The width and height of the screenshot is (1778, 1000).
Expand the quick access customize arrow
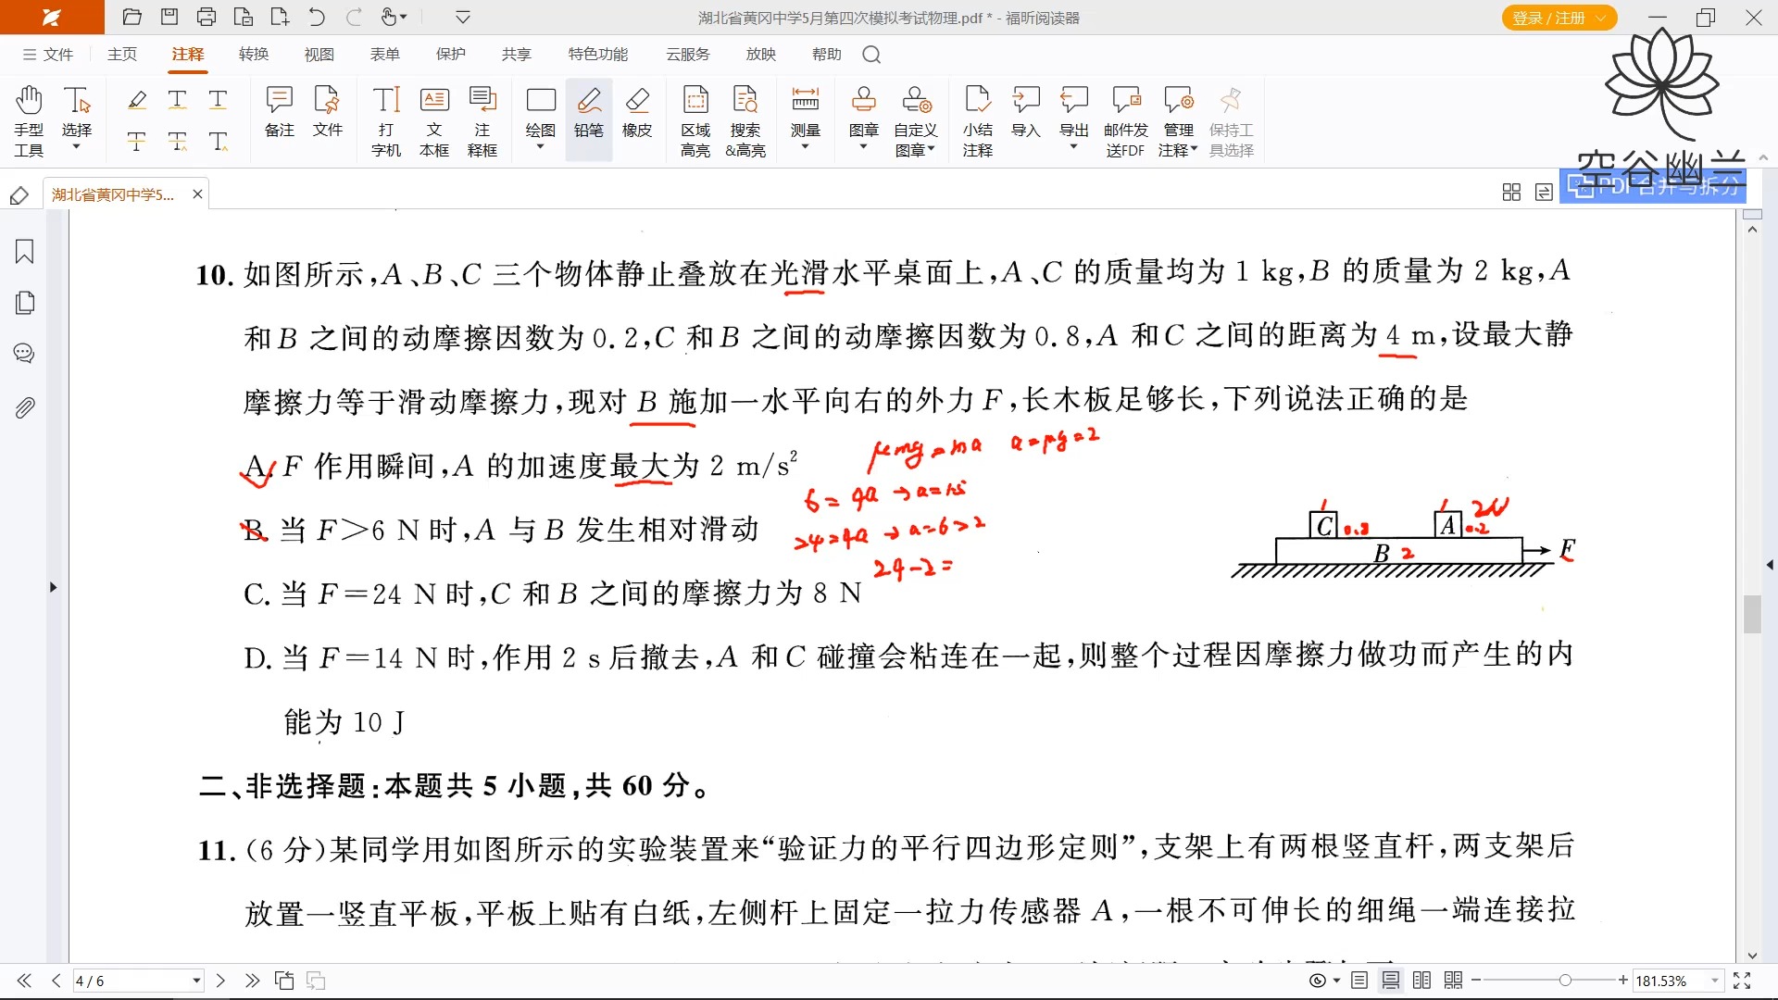point(463,17)
